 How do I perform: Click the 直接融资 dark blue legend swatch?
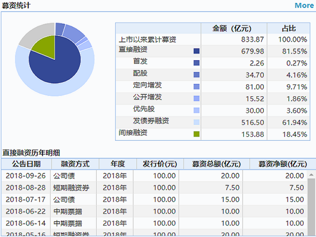(x=196, y=51)
